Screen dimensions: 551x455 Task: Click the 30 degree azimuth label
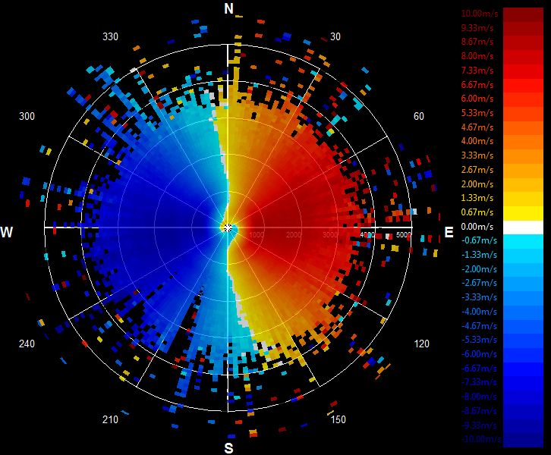pyautogui.click(x=335, y=37)
